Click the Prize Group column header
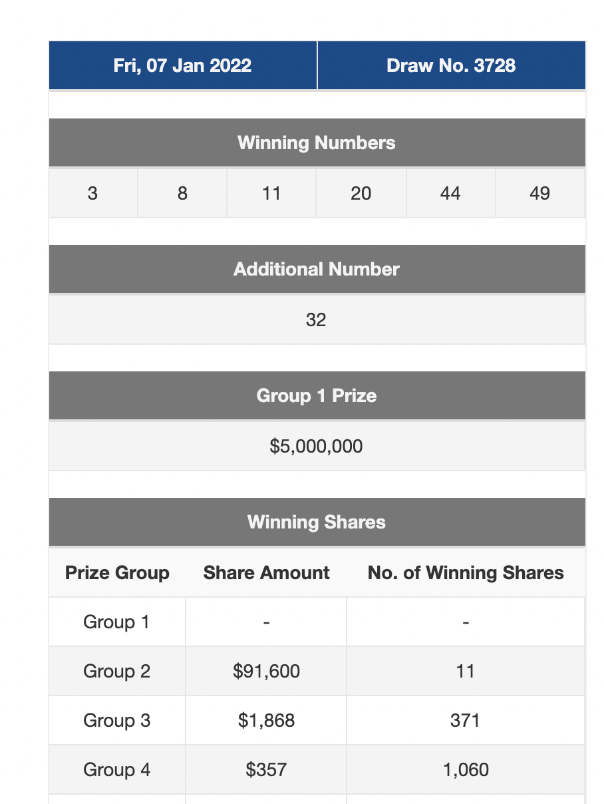The height and width of the screenshot is (804, 604). coord(117,573)
